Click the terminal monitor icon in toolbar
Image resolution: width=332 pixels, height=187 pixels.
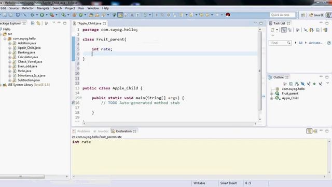[18, 15]
